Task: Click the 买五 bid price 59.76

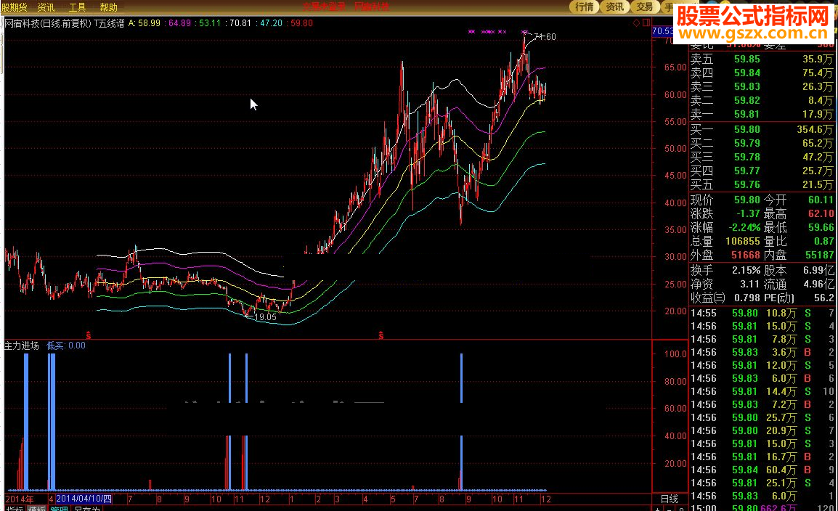Action: [747, 185]
